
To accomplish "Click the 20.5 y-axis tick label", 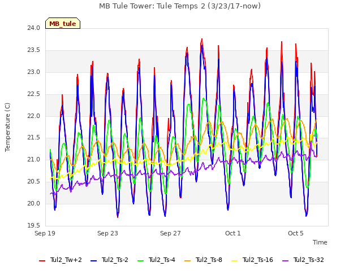I will pos(34,182).
